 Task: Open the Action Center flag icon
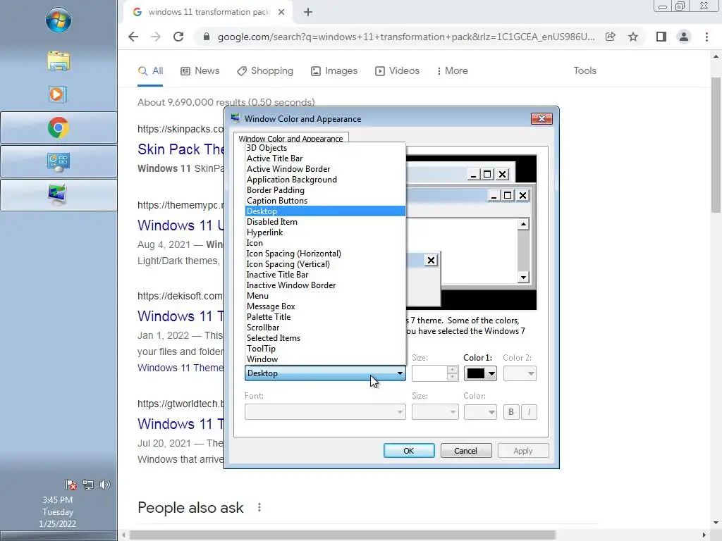pyautogui.click(x=71, y=485)
